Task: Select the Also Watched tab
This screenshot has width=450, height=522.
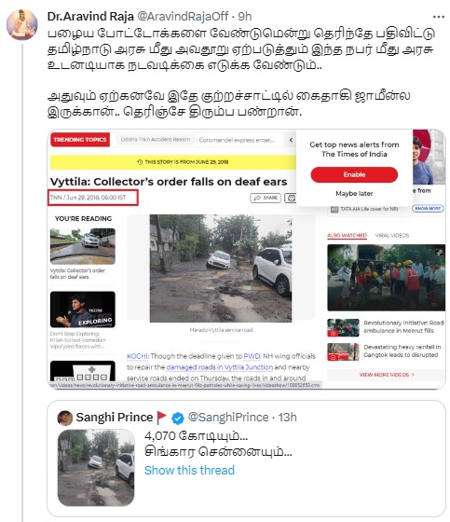Action: pos(347,235)
